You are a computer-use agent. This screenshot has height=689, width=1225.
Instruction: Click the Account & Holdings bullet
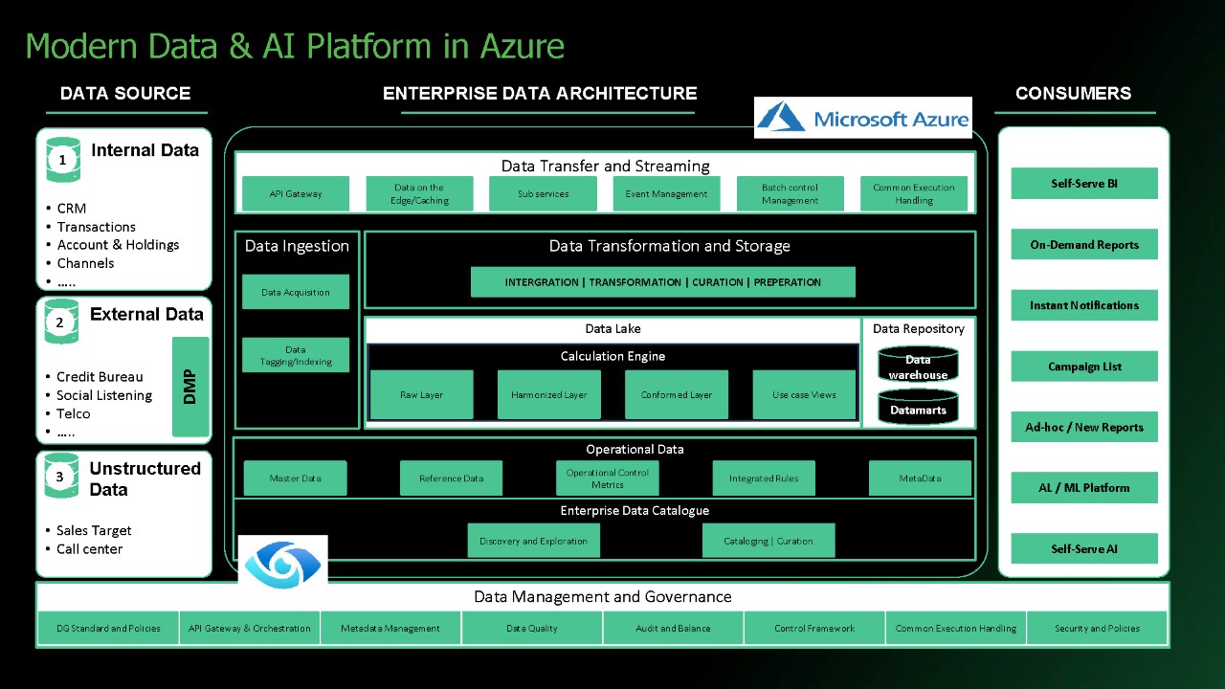point(118,245)
